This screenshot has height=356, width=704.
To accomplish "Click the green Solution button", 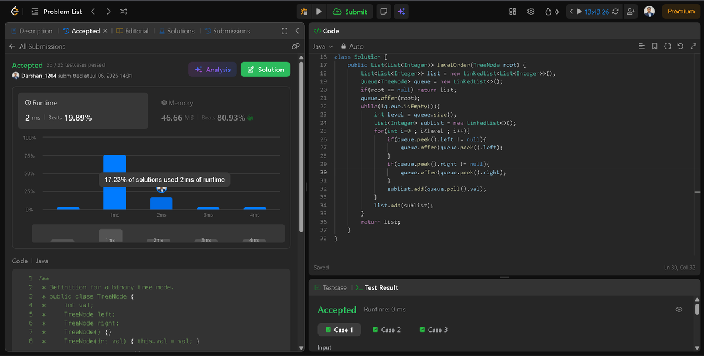I will 265,69.
